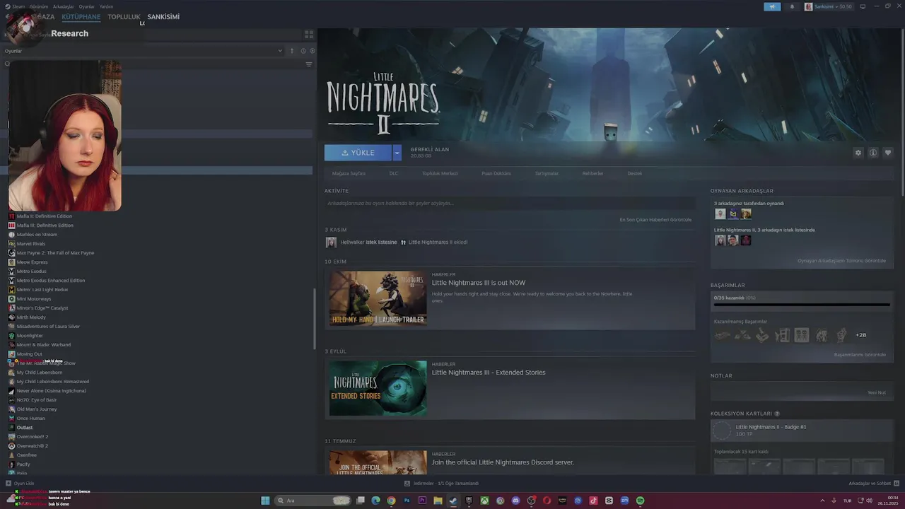Click the +28 more achievements indicator
This screenshot has height=509, width=905.
pos(860,335)
